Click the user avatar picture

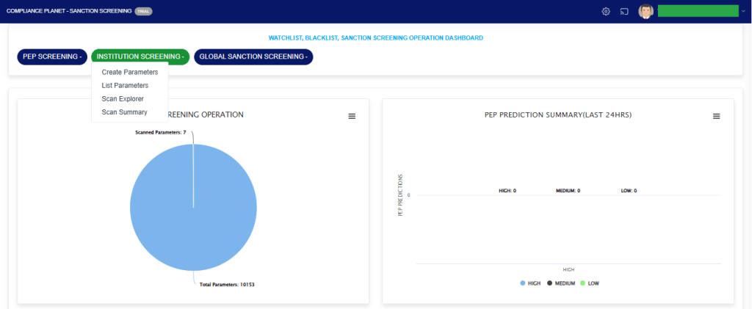(x=646, y=11)
